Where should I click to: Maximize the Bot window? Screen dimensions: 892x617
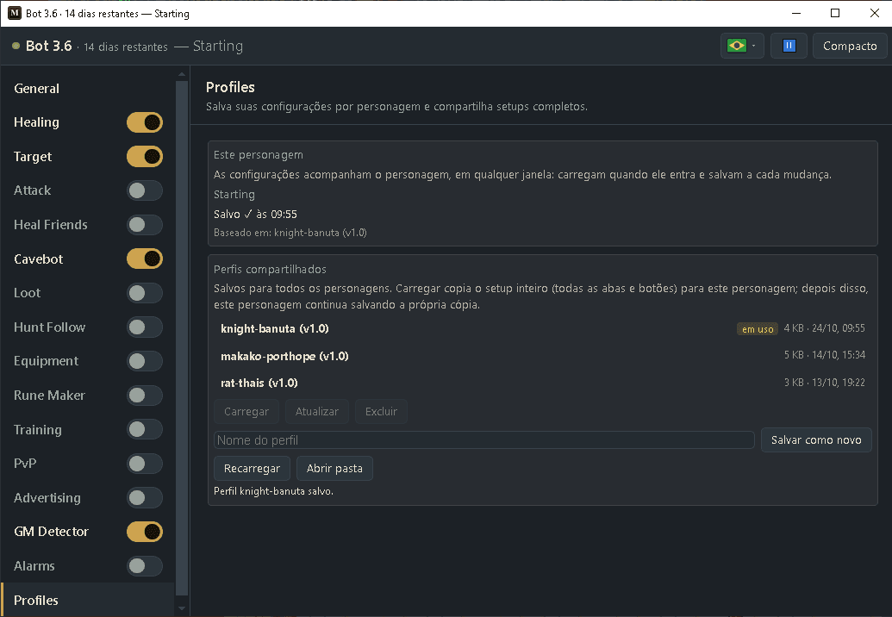[835, 13]
